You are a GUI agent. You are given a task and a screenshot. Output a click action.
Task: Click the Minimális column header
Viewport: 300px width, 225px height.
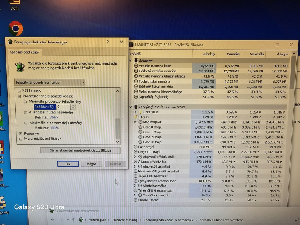tap(229, 54)
